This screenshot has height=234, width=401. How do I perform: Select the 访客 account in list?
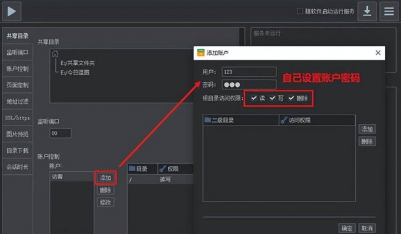[72, 177]
